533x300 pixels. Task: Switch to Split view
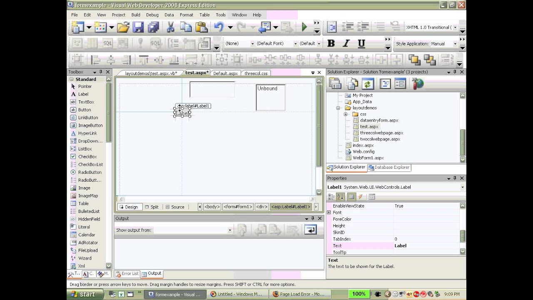(152, 207)
